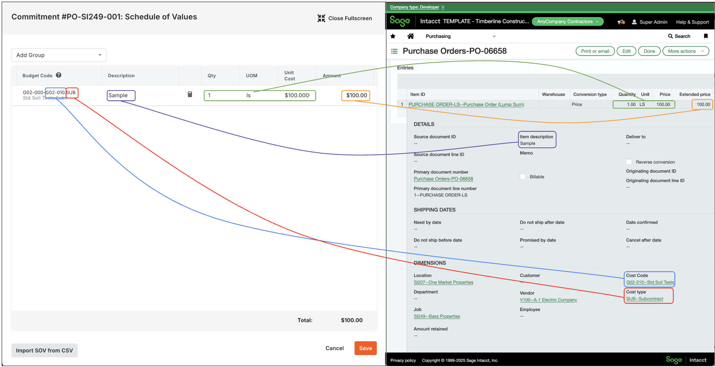Viewport: 715px width, 367px height.
Task: Open the Si207--One Market Properties link
Action: click(443, 282)
